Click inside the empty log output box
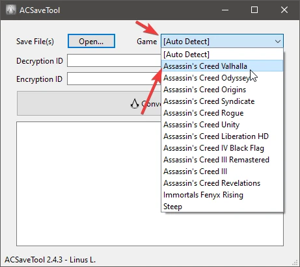Screen dimensions: 300x267 pyautogui.click(x=89, y=184)
